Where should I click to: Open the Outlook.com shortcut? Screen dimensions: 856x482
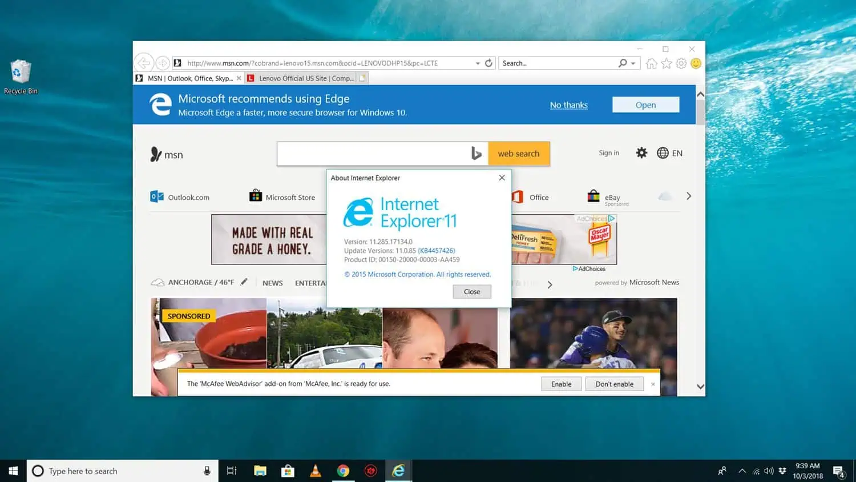tap(180, 197)
